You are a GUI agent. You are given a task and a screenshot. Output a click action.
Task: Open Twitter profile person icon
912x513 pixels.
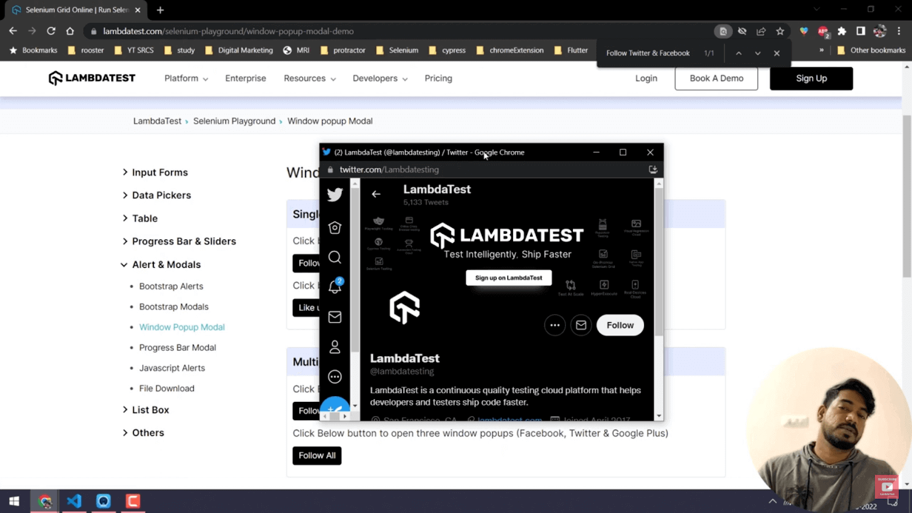335,347
